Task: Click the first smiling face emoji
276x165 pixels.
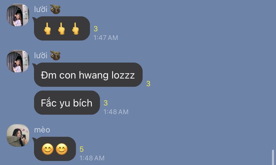Action: [x=48, y=149]
